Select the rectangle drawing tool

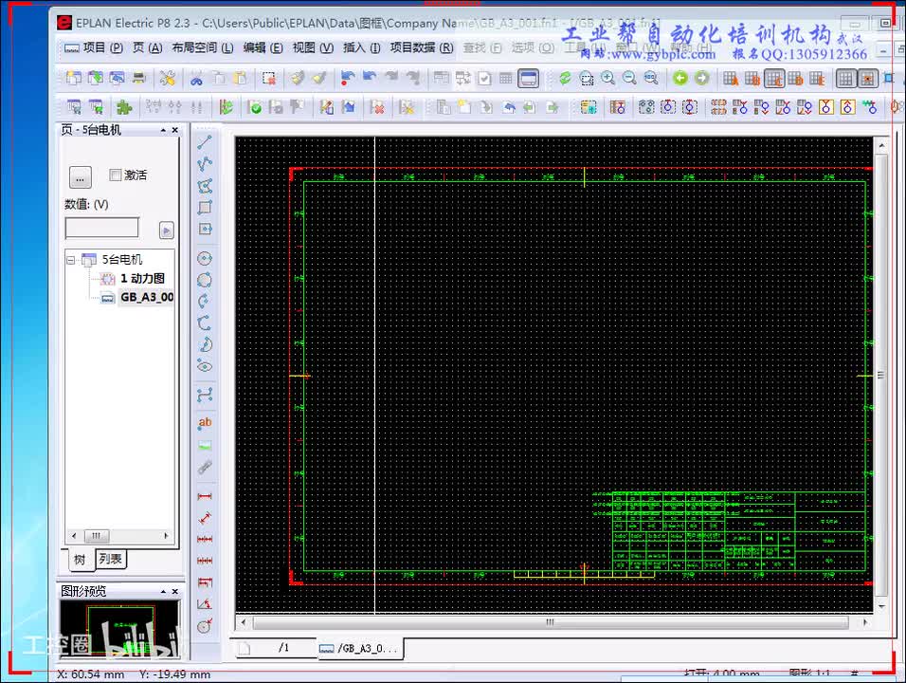(205, 208)
